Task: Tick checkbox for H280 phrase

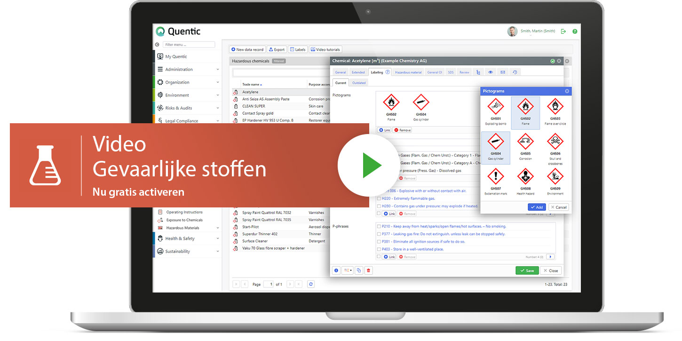Action: tap(379, 206)
